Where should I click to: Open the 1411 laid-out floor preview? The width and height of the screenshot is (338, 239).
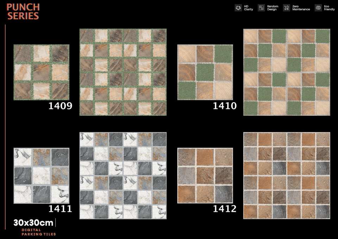[123, 176]
